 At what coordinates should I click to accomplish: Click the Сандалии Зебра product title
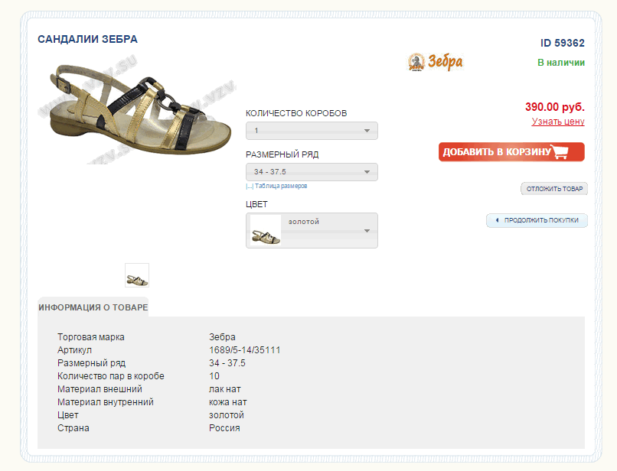[87, 39]
